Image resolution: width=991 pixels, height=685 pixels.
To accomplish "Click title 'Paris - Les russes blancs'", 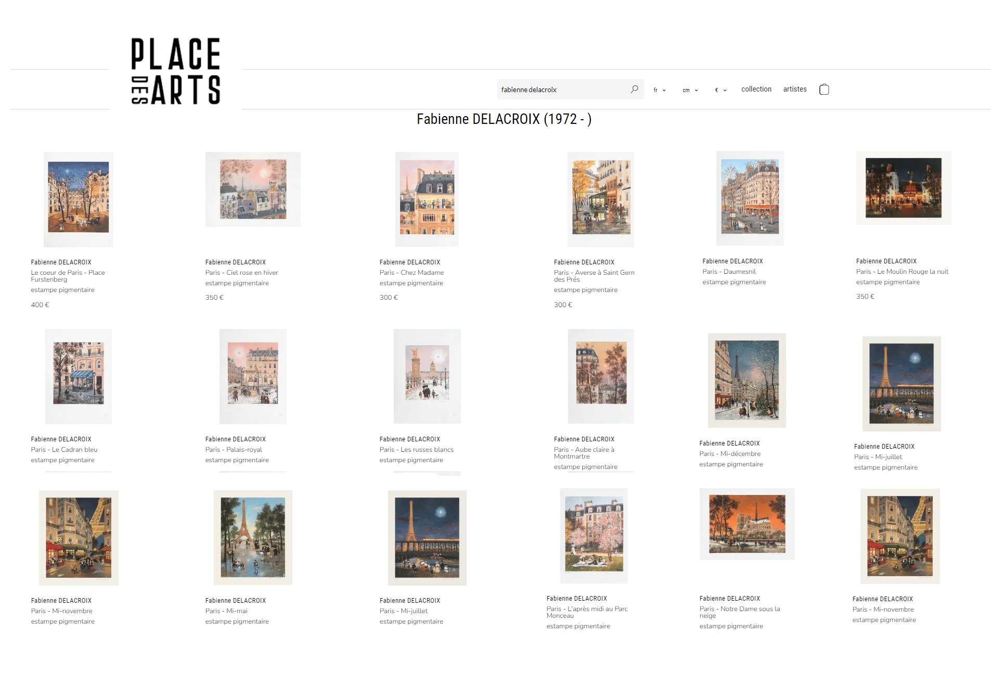I will (x=416, y=450).
